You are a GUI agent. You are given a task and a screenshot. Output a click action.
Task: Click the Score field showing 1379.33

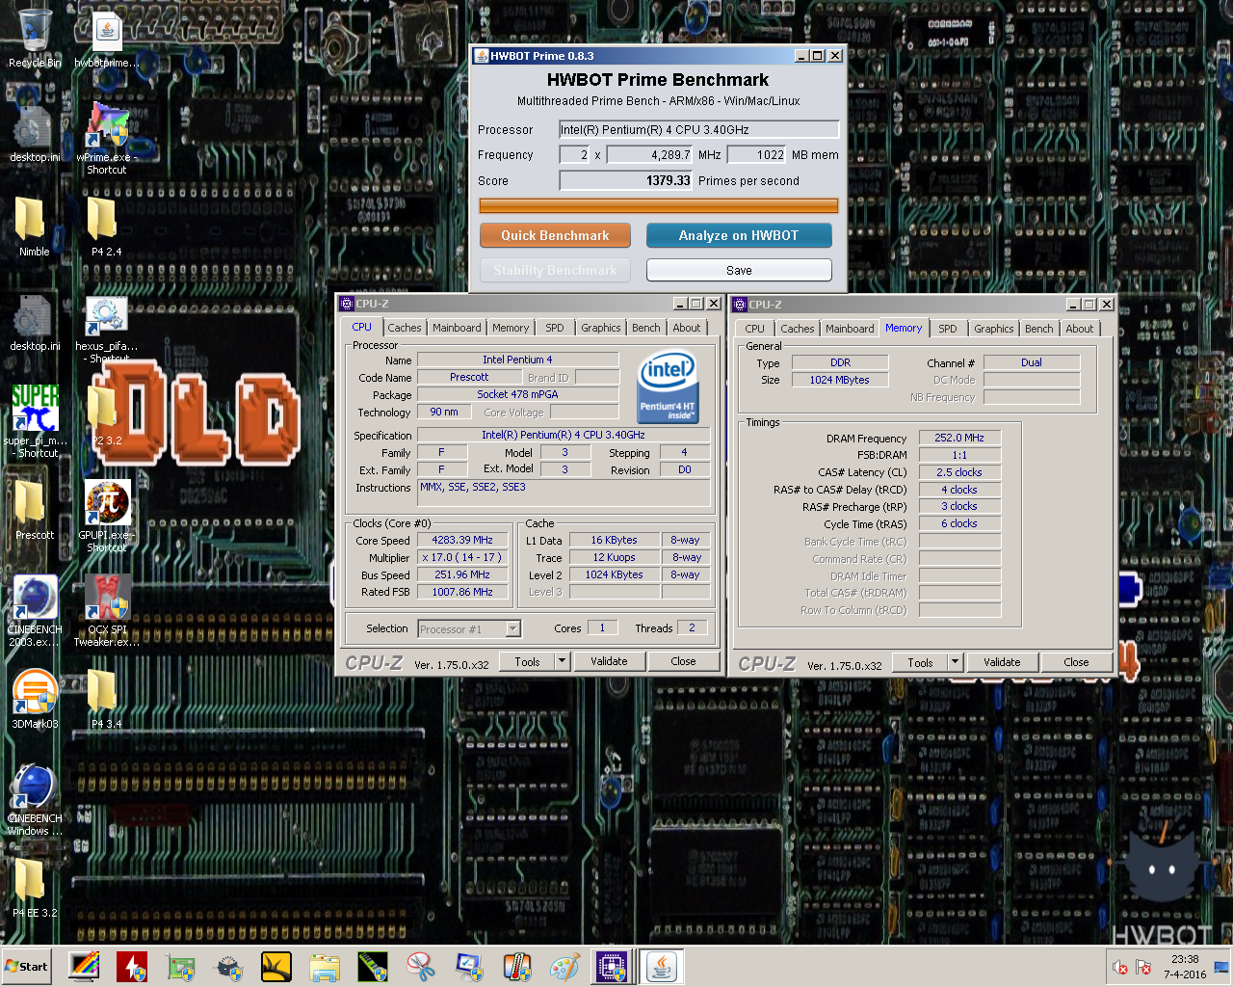pos(626,180)
